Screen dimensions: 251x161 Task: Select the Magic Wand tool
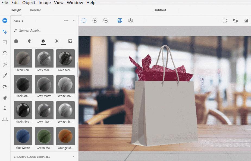coord(5,64)
